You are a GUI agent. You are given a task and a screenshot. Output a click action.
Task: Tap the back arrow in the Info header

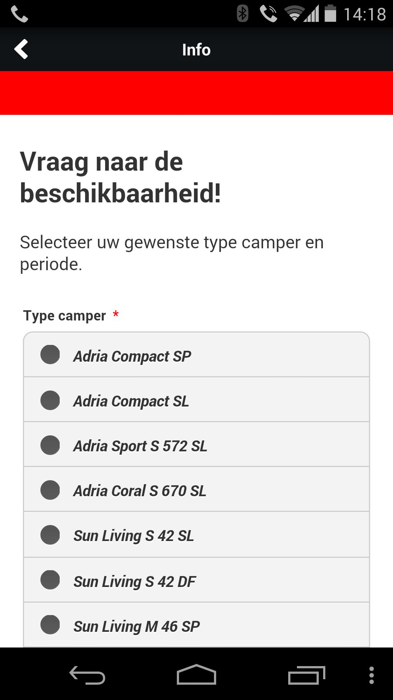coord(21,49)
